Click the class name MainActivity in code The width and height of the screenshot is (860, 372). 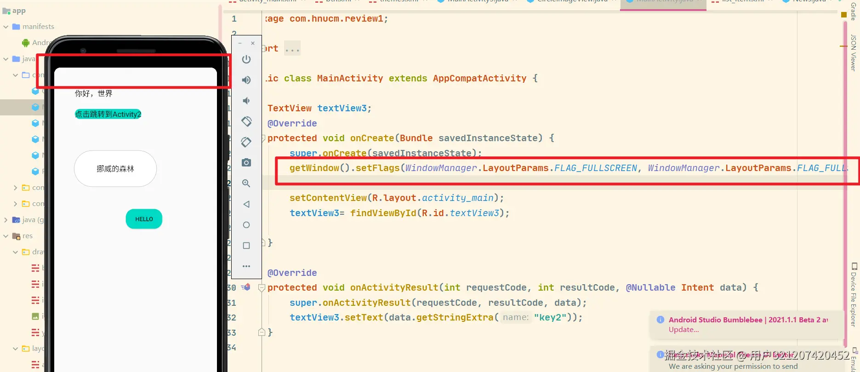(x=350, y=78)
